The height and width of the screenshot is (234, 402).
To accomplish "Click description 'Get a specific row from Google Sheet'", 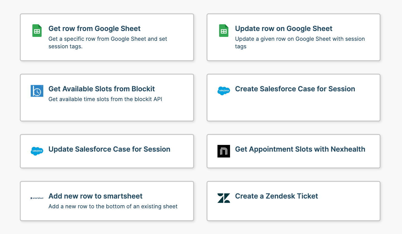I will [97, 39].
